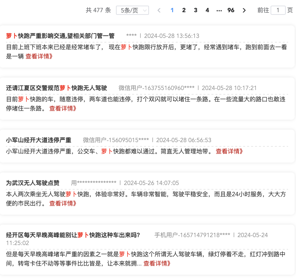The height and width of the screenshot is (279, 296).
Task: Click the pagination ellipsis for more pages
Action: coord(219,11)
